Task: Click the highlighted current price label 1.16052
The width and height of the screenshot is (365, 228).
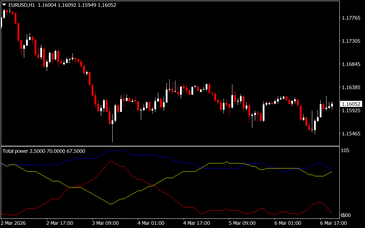Action: (x=351, y=104)
